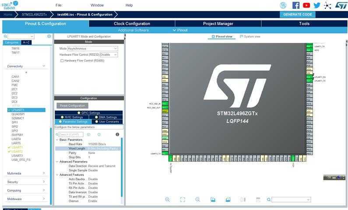Open the Facebook link icon
The width and height of the screenshot is (348, 210).
pyautogui.click(x=296, y=5)
